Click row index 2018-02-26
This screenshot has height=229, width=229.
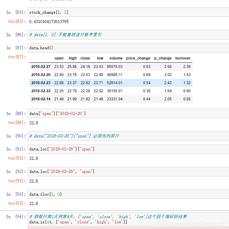(x=41, y=75)
